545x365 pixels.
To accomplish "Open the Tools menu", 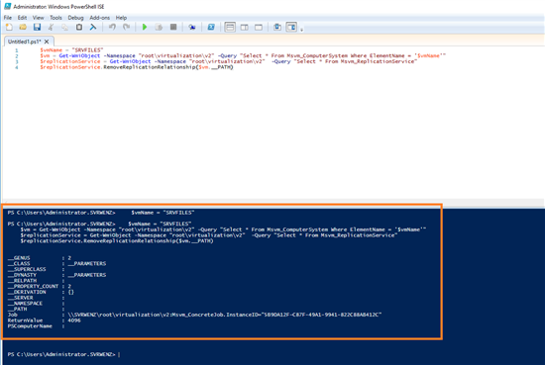I will tap(55, 18).
